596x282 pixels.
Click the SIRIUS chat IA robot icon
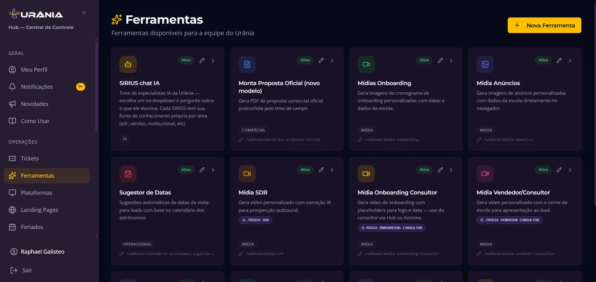(x=128, y=65)
